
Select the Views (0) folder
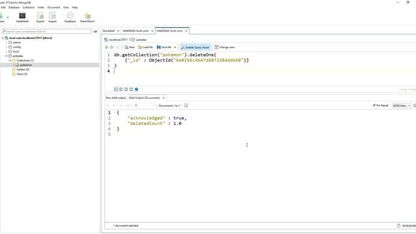coord(21,74)
